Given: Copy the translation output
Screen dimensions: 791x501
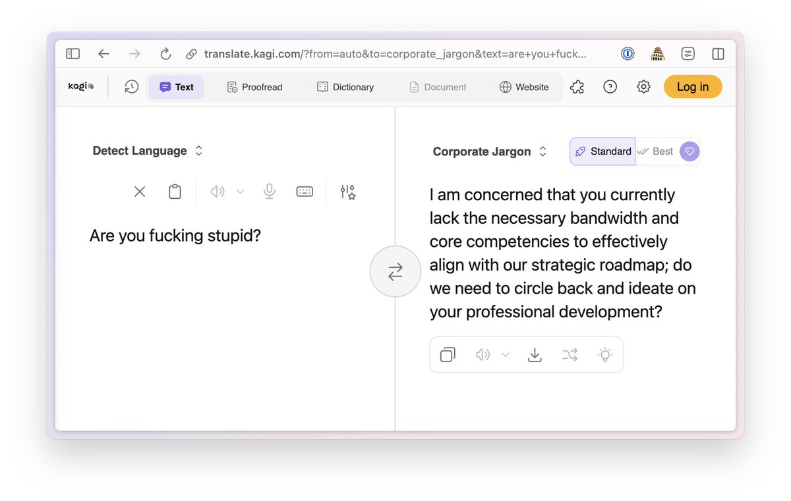Looking at the screenshot, I should 448,355.
